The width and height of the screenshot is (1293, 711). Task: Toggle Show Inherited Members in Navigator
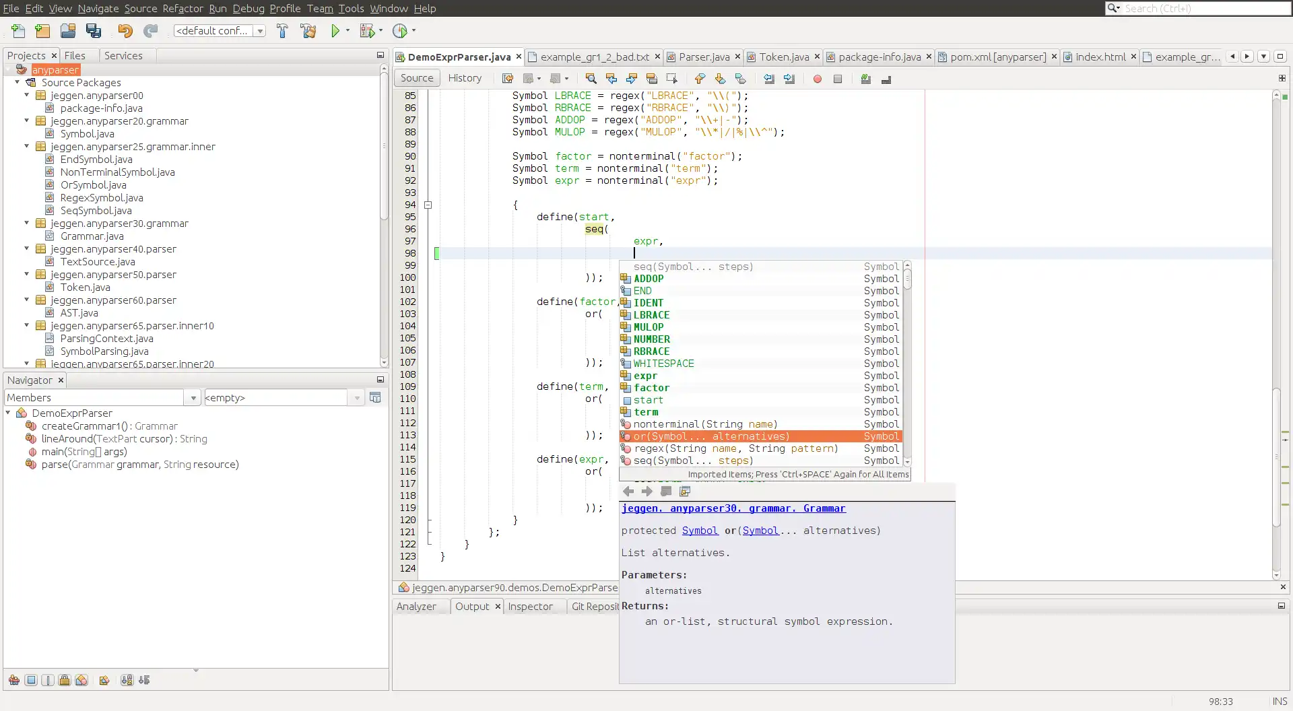[x=14, y=680]
